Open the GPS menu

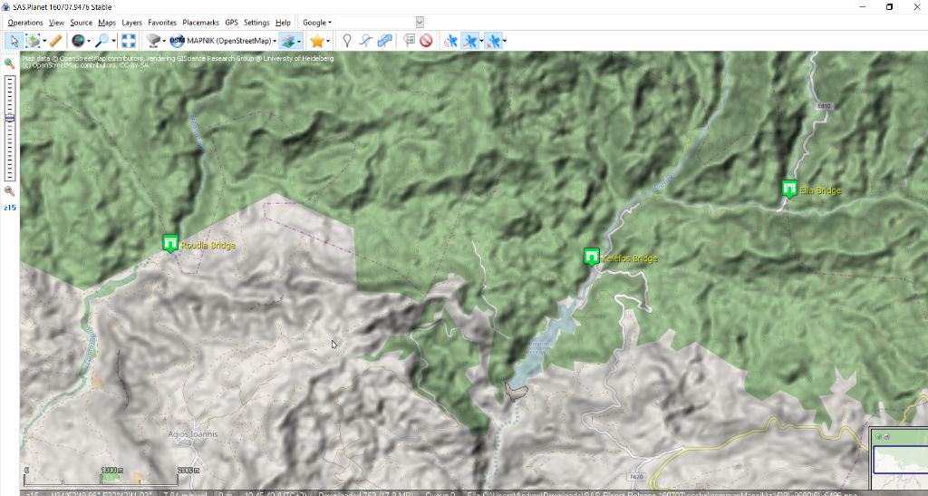(x=231, y=23)
